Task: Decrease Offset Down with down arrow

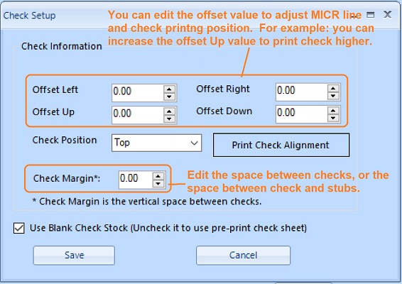Action: pos(333,118)
